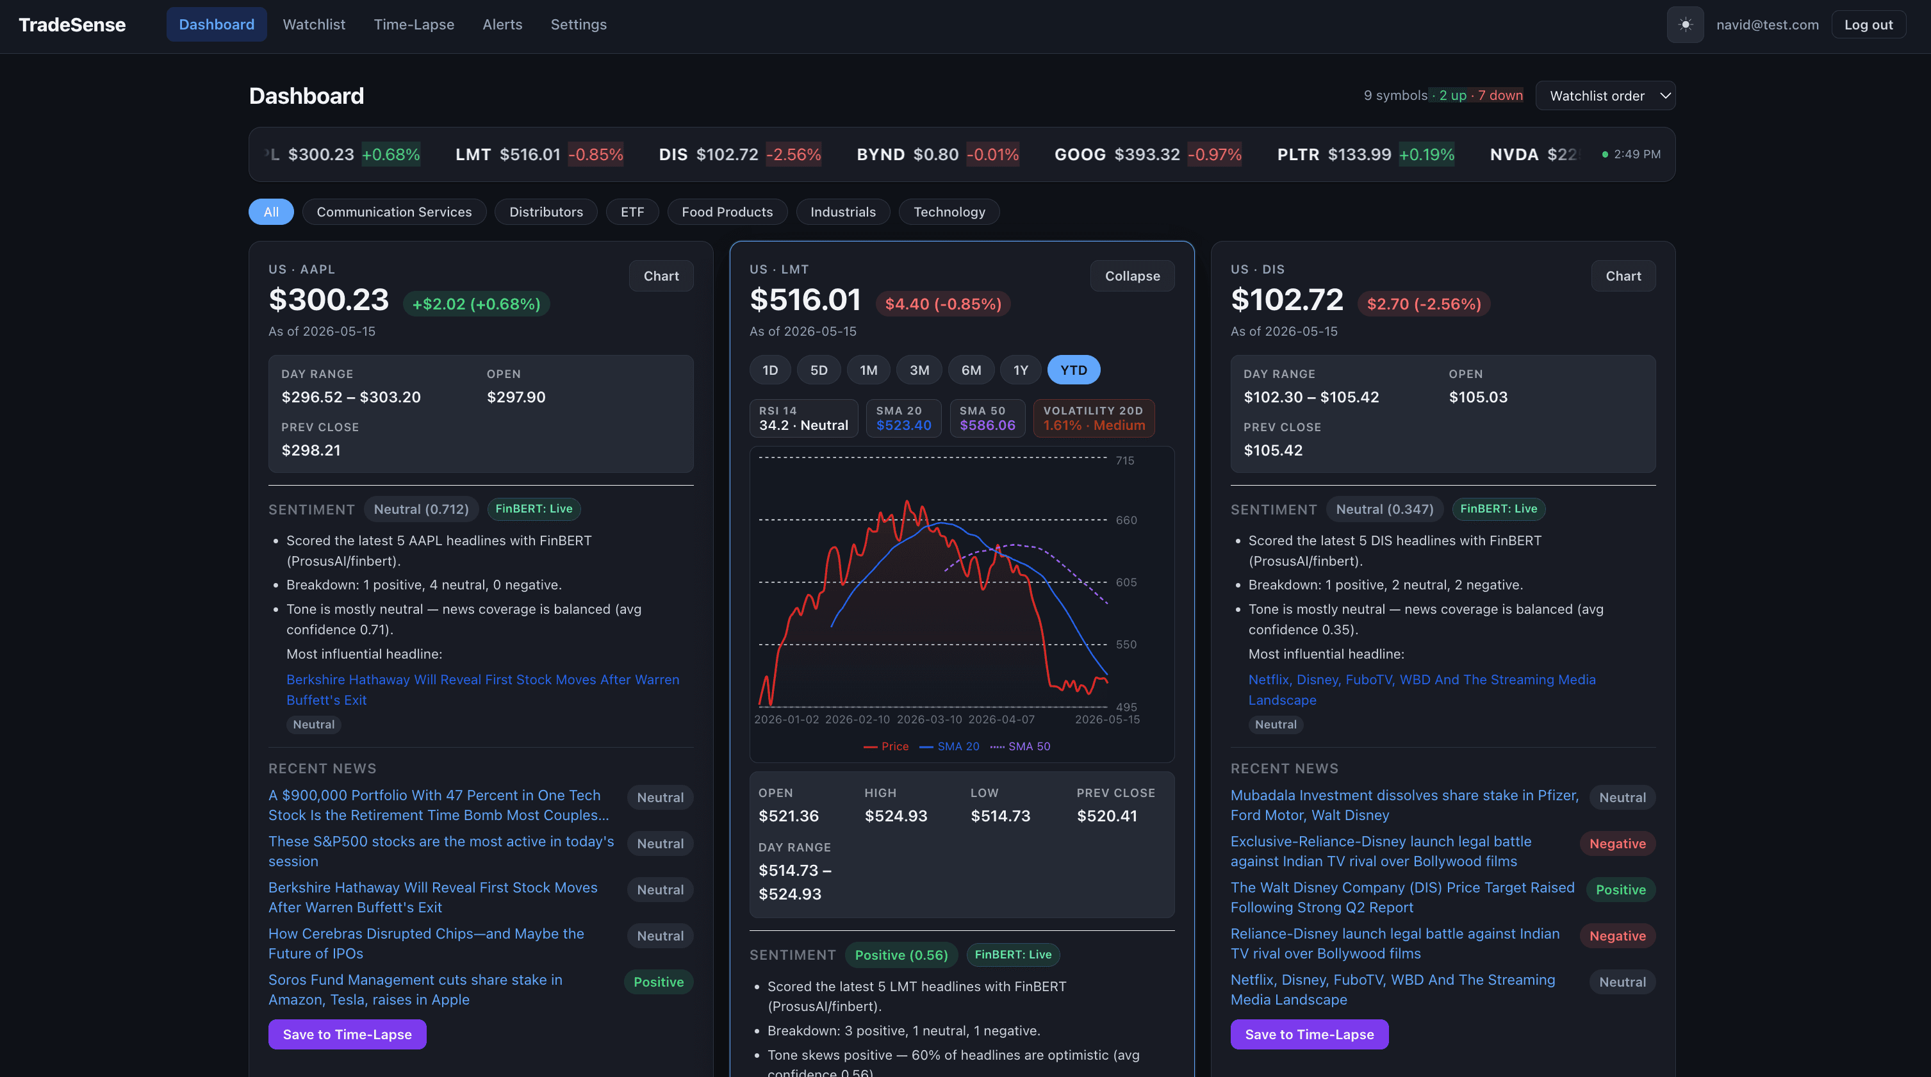The width and height of the screenshot is (1931, 1077).
Task: Click DIS Neutral (0.347) sentiment badge
Action: click(1384, 509)
